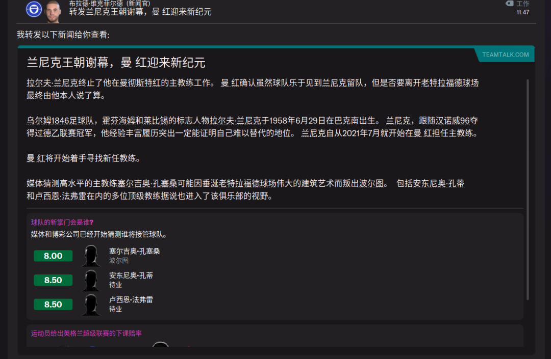Click the 曼 红 link in 寻找新任教练 sentence

[35, 158]
